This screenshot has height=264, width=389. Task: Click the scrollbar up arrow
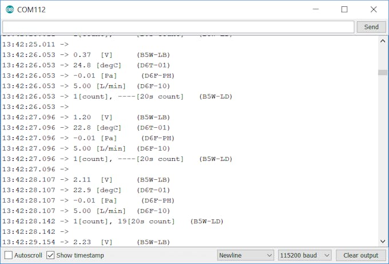383,41
